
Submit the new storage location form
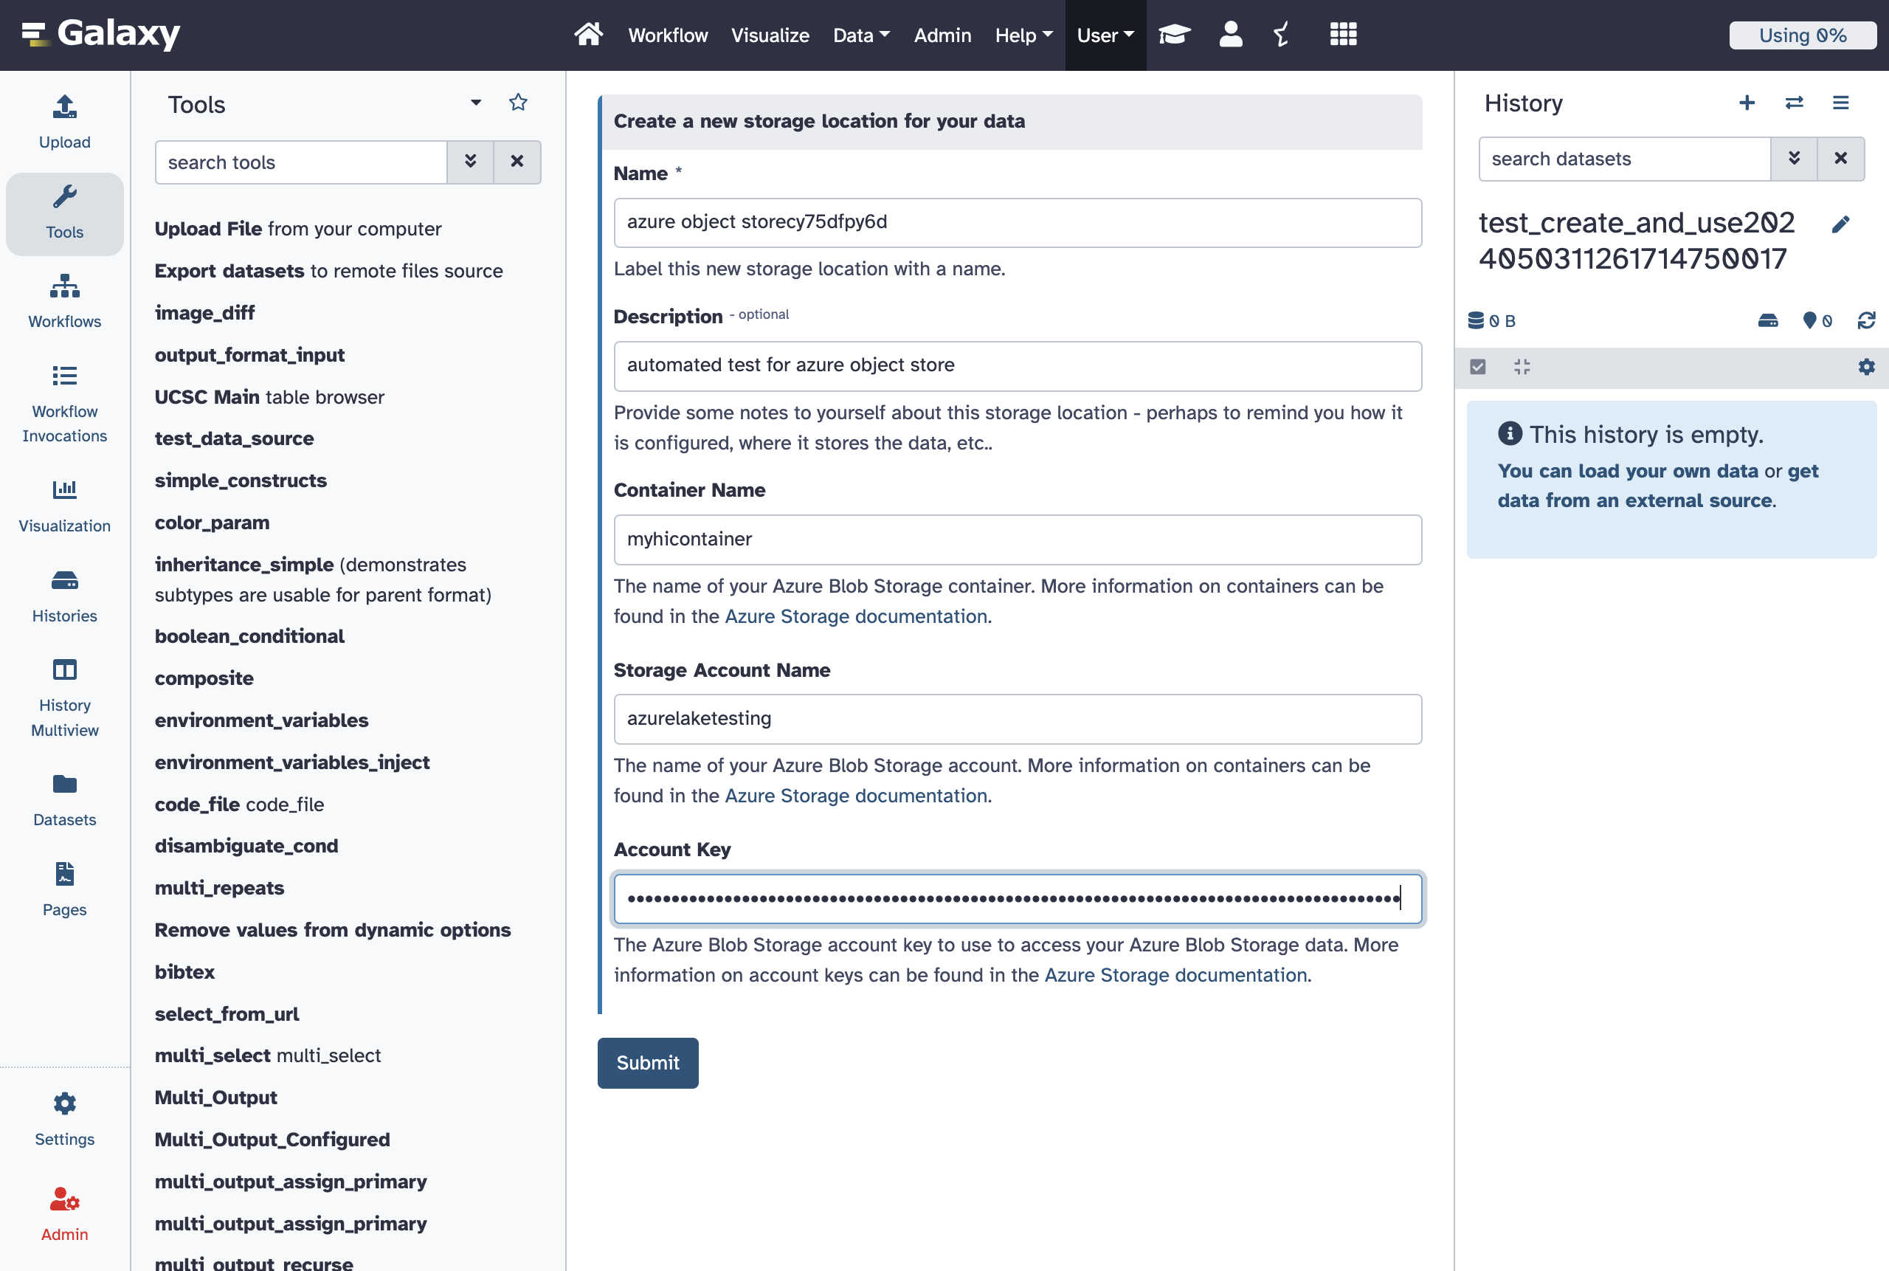click(647, 1063)
